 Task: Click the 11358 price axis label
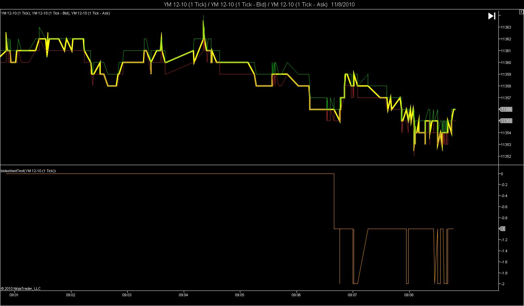(x=506, y=86)
